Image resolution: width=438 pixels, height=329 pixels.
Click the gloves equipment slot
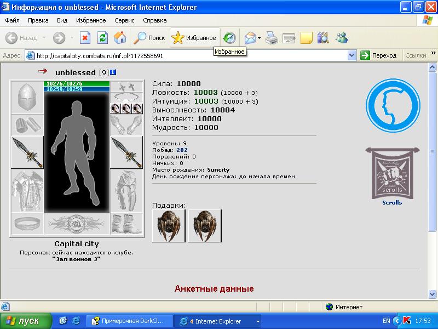click(x=126, y=125)
